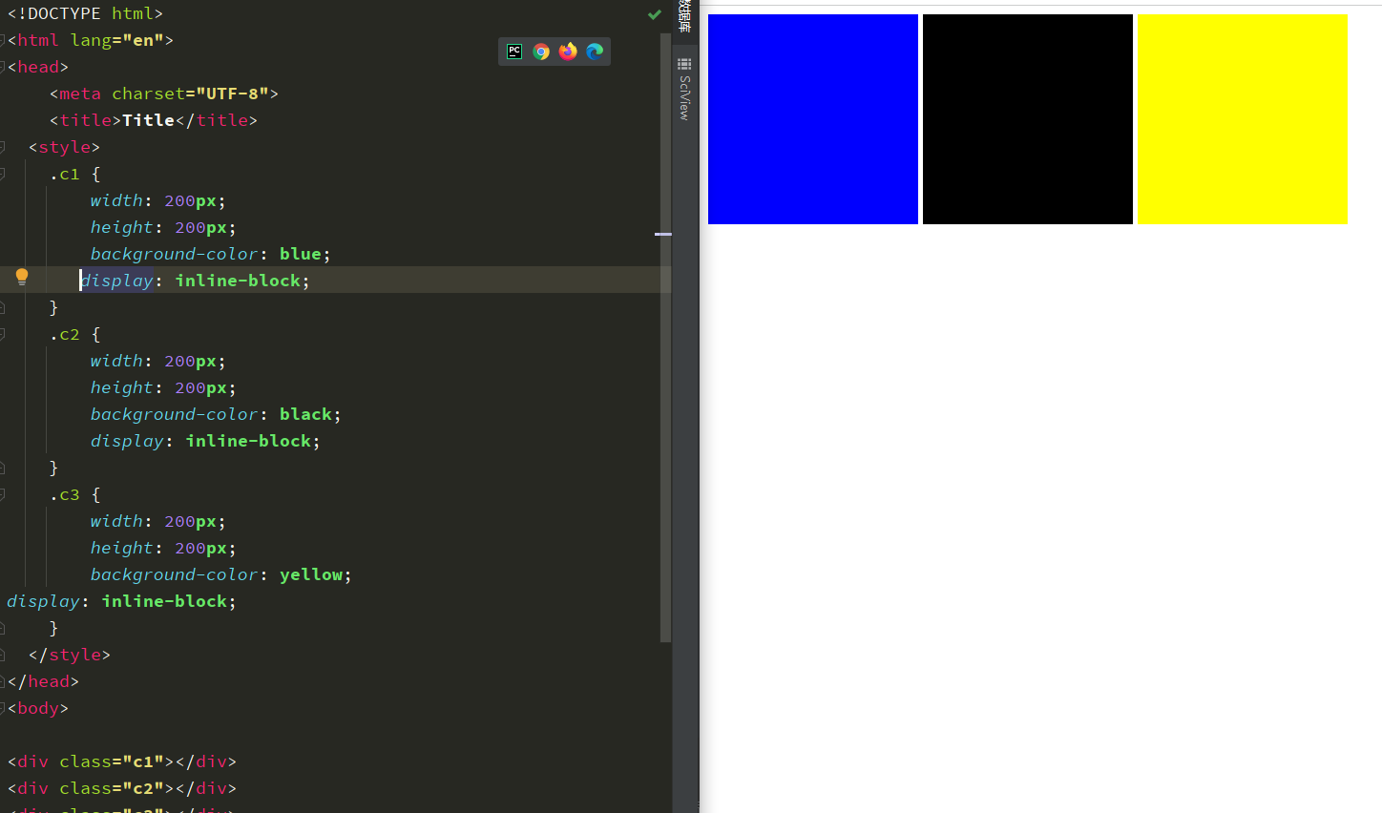Click the editor vertical scrollbar thumb

click(665, 337)
